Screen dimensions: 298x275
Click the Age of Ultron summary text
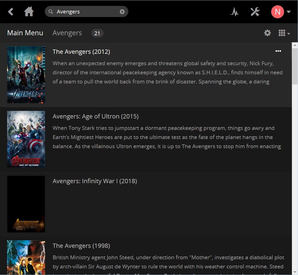coord(167,137)
